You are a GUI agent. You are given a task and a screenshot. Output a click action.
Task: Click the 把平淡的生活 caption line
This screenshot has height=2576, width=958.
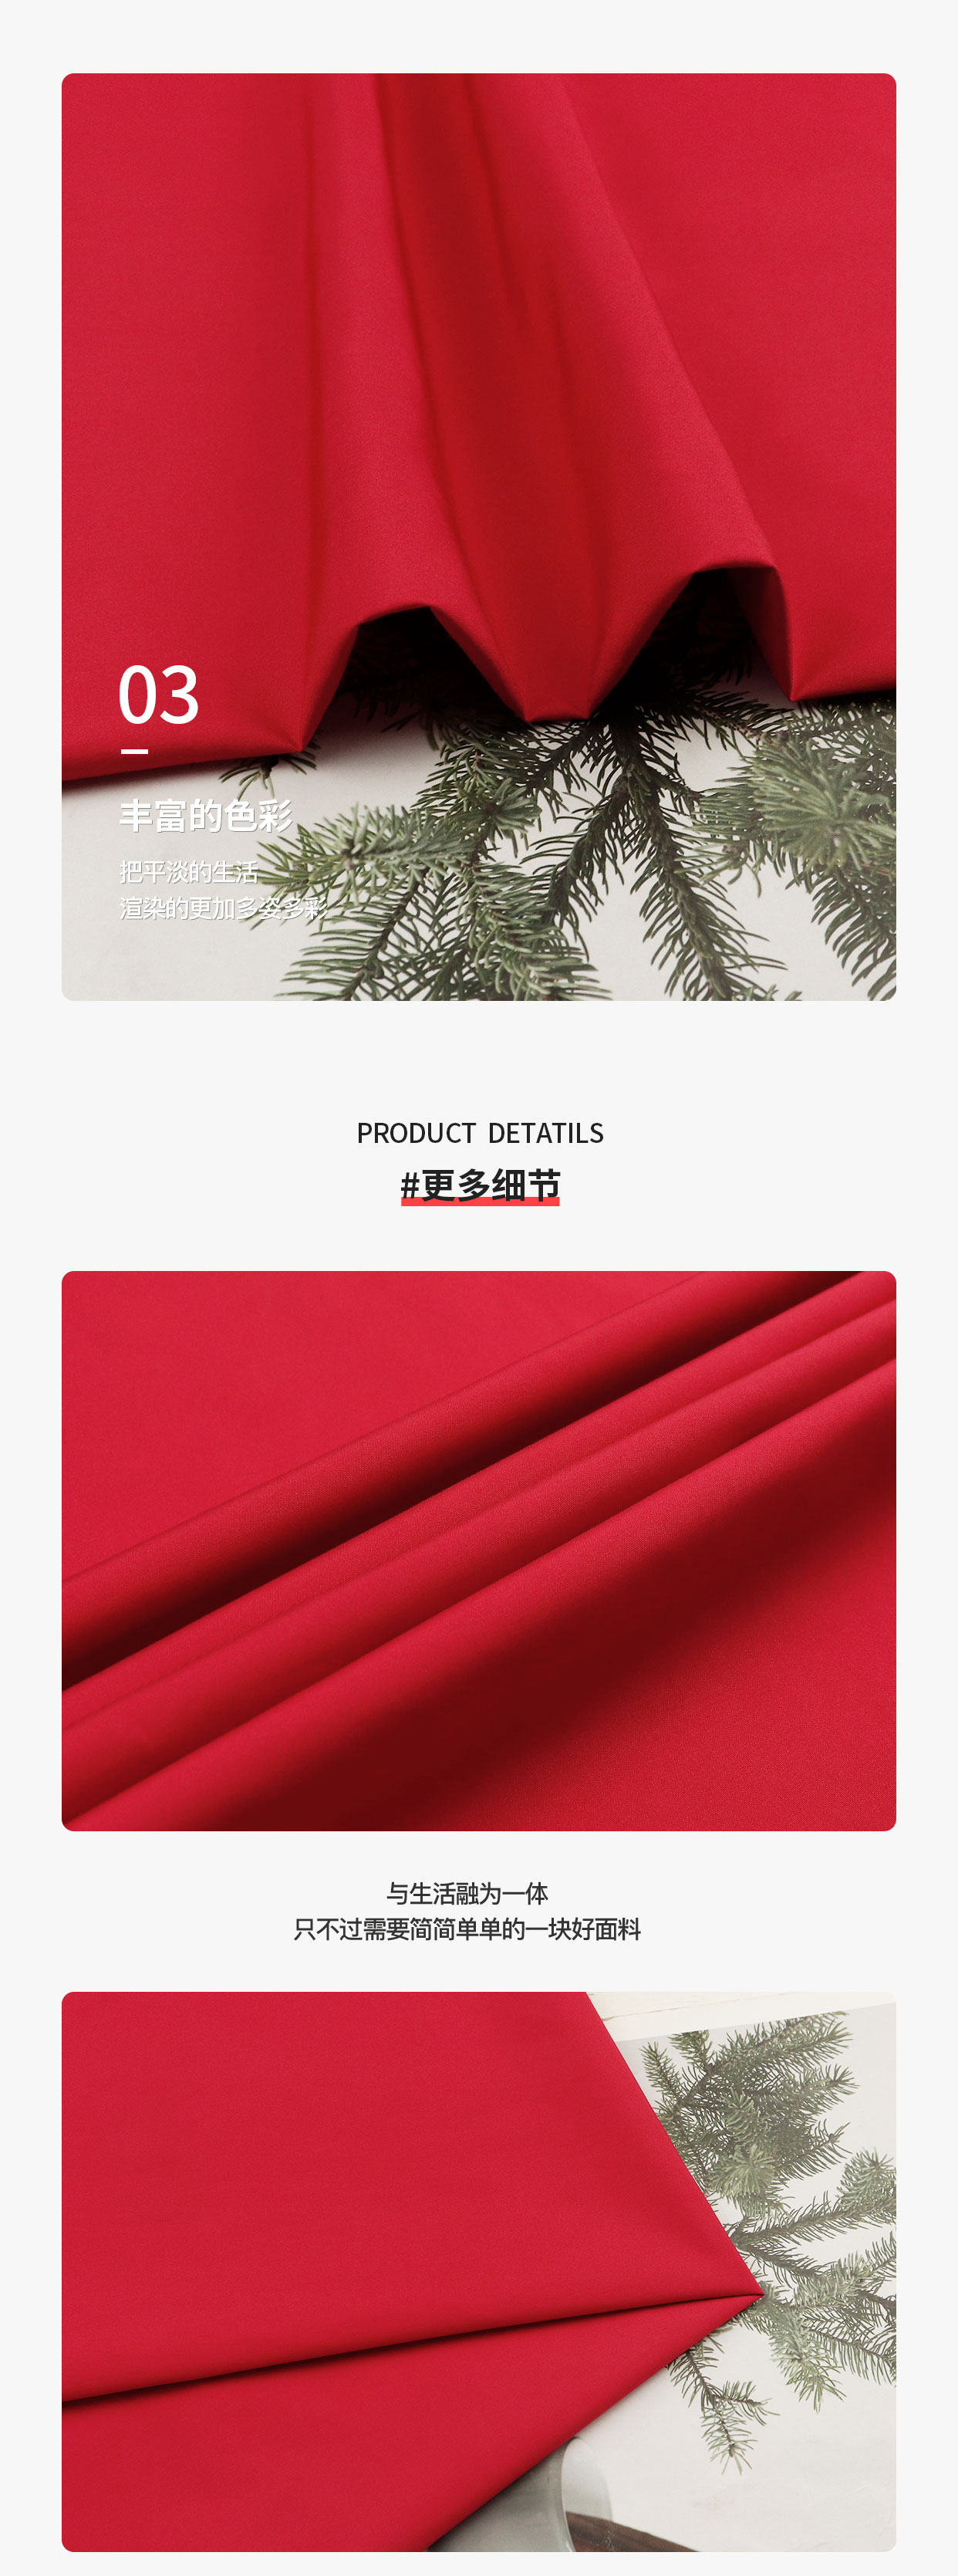[x=189, y=872]
